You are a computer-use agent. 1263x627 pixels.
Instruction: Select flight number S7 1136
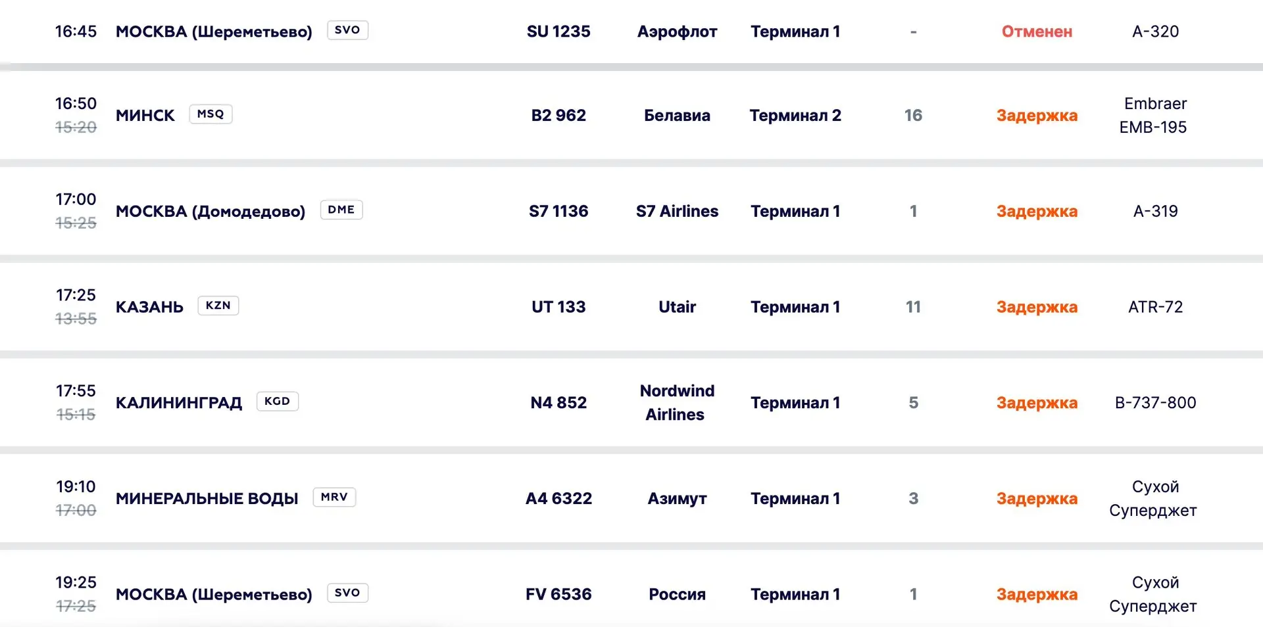click(x=558, y=211)
